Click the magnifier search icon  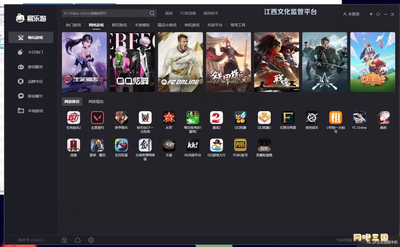click(x=152, y=13)
